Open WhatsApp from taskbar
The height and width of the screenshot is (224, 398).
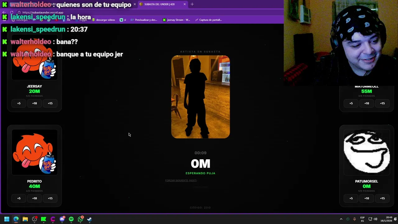click(81, 219)
